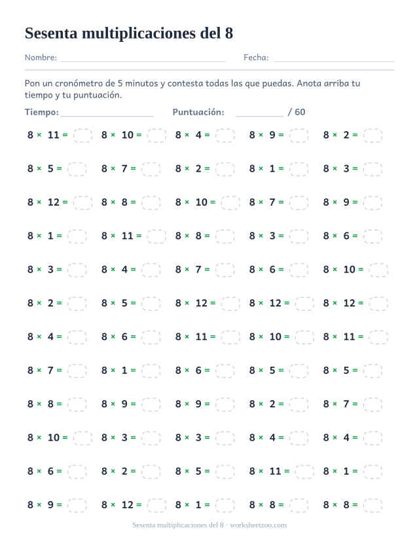Click the Nombre blank line
The image size is (419, 543).
(143, 62)
